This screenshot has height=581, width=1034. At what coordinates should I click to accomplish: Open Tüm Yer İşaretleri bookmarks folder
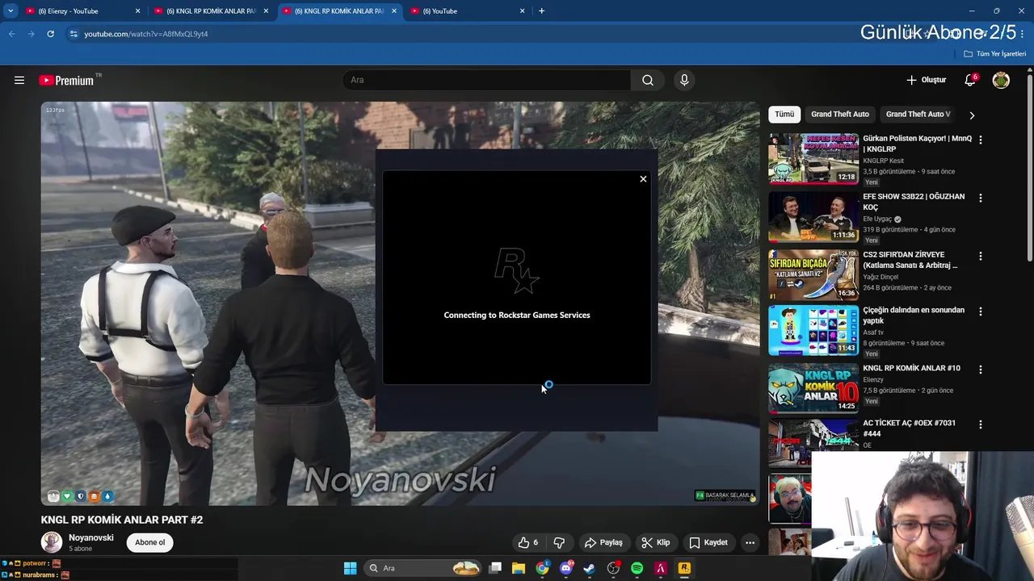pyautogui.click(x=994, y=53)
